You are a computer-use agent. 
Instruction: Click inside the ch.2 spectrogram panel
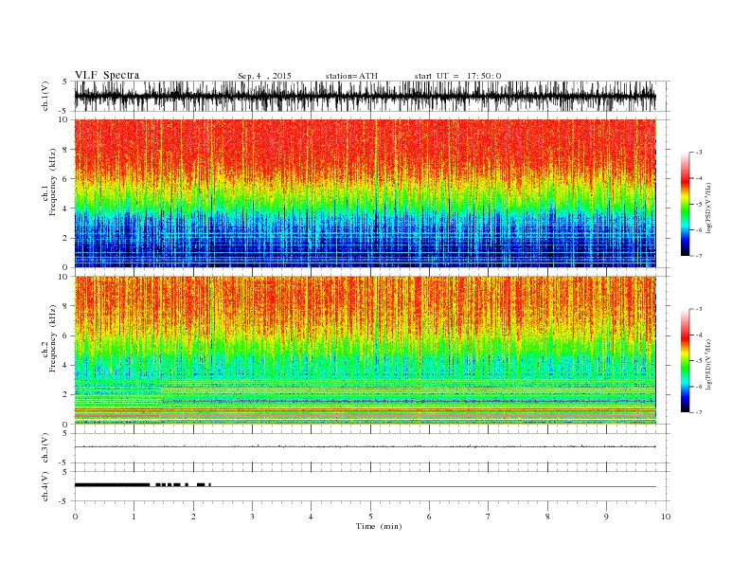pos(365,350)
